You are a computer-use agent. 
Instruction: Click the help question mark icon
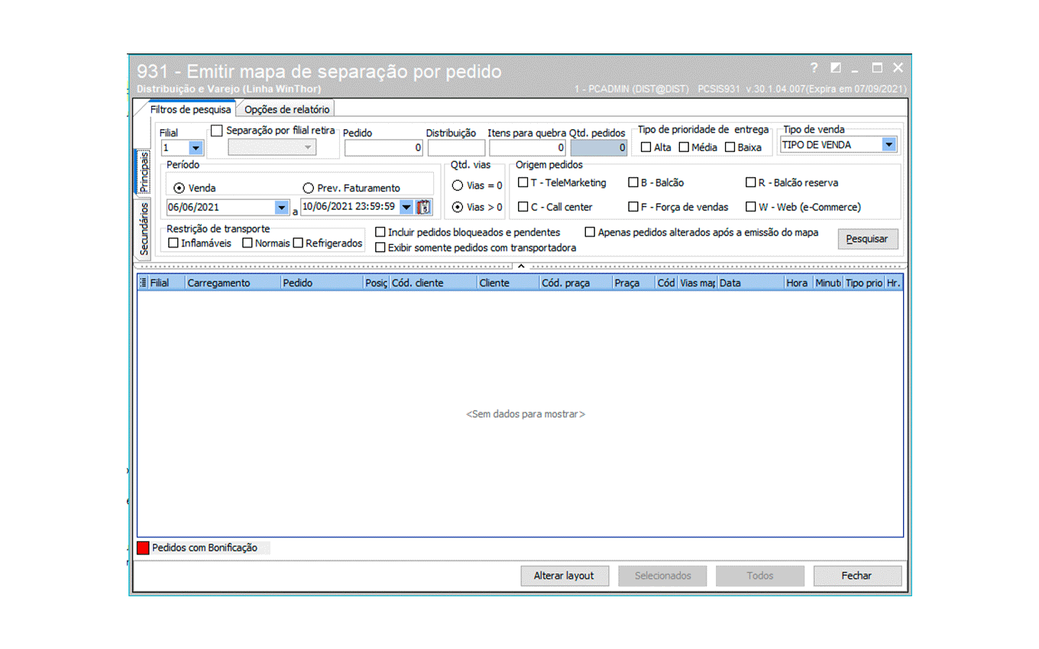coord(814,68)
